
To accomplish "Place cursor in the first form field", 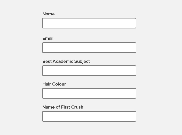I will tap(89, 23).
